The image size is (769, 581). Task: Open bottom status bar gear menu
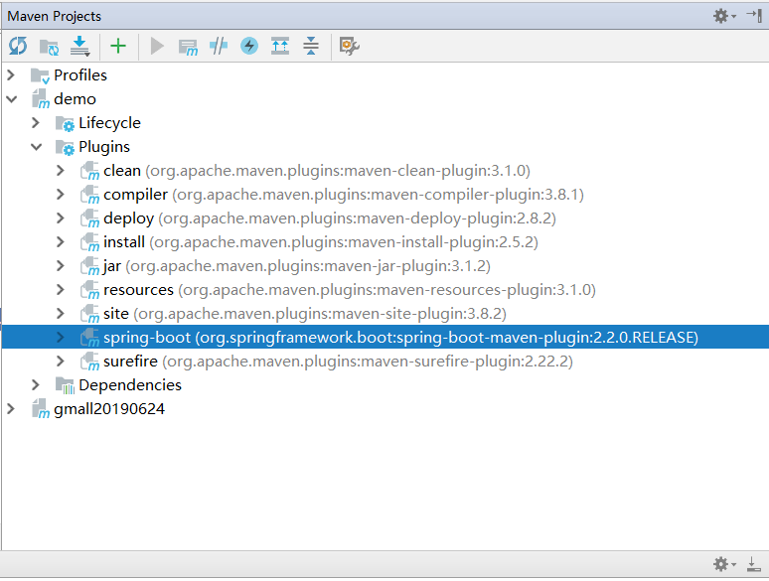pos(724,564)
